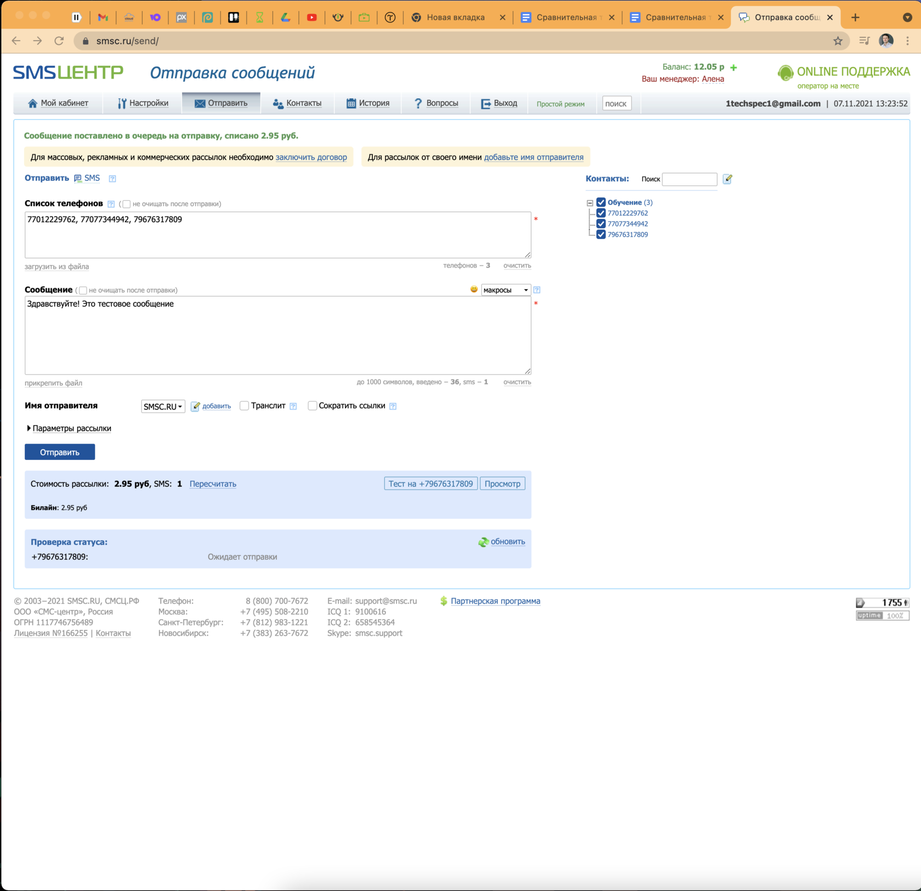Click help icon next to Сократить ссылки
Screen dimensions: 921x891
point(393,406)
